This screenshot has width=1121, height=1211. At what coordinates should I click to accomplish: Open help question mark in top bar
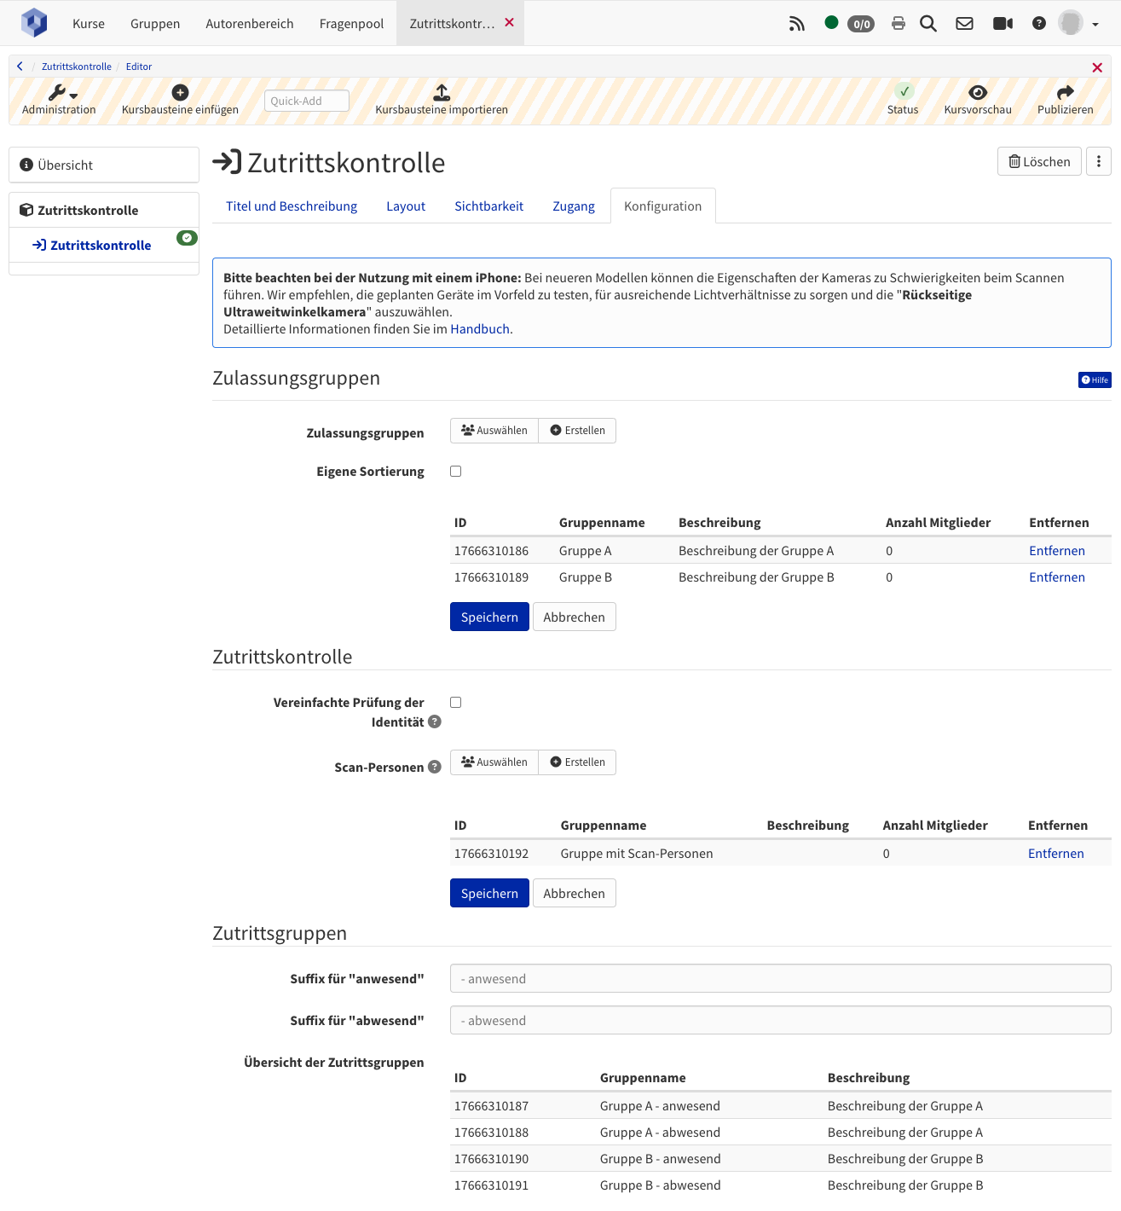(1038, 24)
